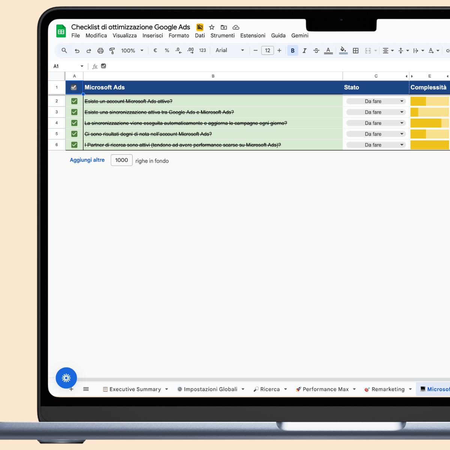Viewport: 450px width, 450px height.
Task: Switch to the Remarketing sheet tab
Action: [388, 389]
